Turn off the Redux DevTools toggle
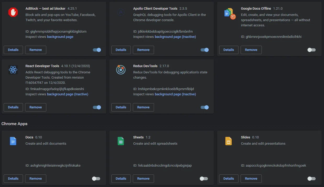The height and width of the screenshot is (187, 324). [x=205, y=107]
